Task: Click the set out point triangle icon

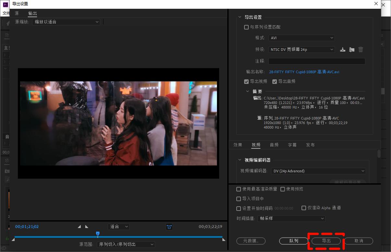Action: coord(87,227)
